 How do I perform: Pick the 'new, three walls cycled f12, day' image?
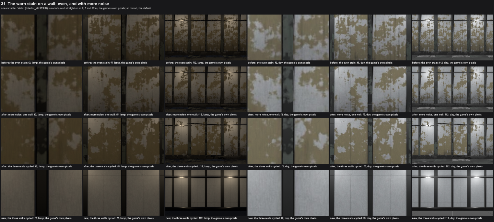(452, 193)
